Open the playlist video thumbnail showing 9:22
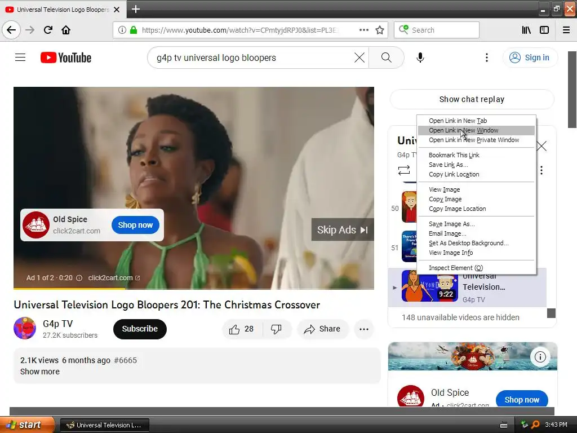This screenshot has height=433, width=577. (x=430, y=286)
